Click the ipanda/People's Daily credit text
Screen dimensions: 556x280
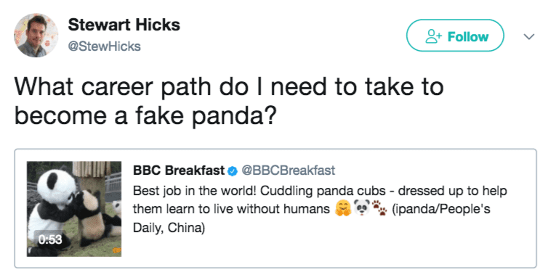441,209
